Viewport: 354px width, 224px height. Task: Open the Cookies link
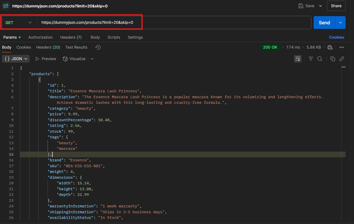pyautogui.click(x=337, y=37)
